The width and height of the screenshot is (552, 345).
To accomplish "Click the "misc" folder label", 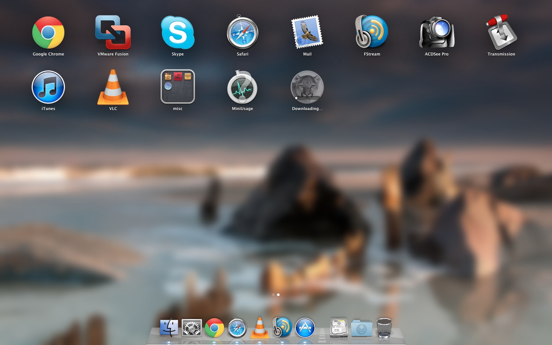I will click(x=178, y=109).
